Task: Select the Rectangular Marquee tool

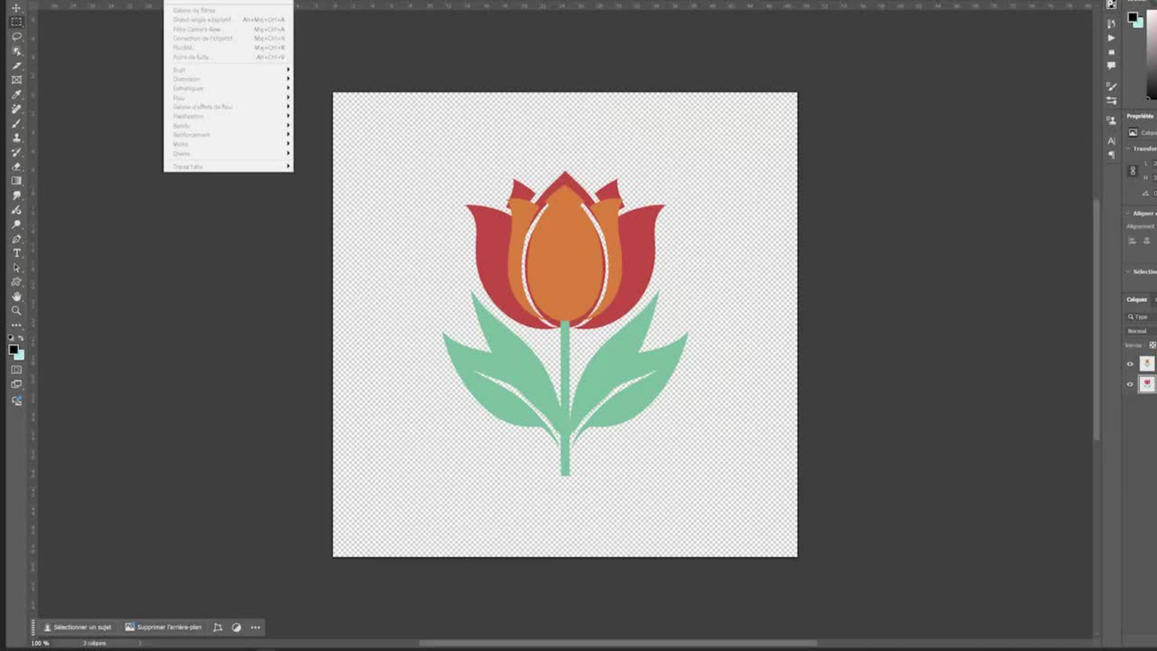Action: [16, 22]
